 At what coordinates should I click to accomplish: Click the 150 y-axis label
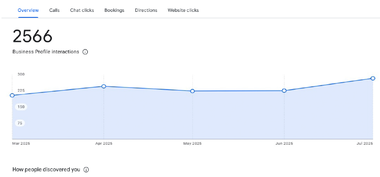(21, 107)
